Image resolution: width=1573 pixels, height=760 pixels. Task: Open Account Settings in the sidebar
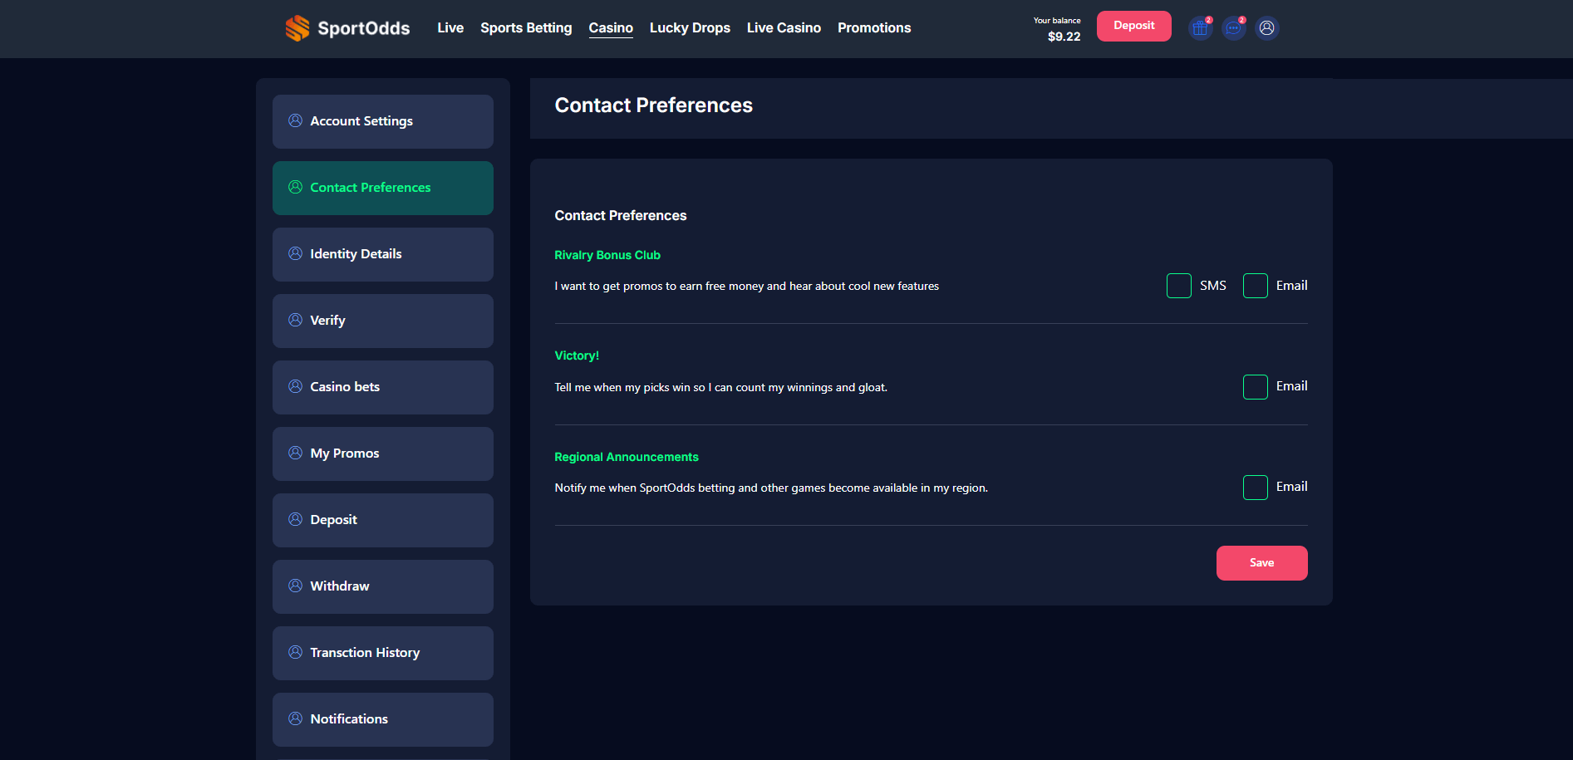coord(383,121)
